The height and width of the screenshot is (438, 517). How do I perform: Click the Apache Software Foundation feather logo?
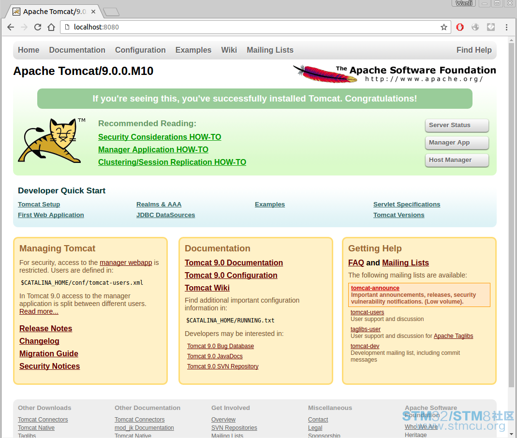coord(394,74)
